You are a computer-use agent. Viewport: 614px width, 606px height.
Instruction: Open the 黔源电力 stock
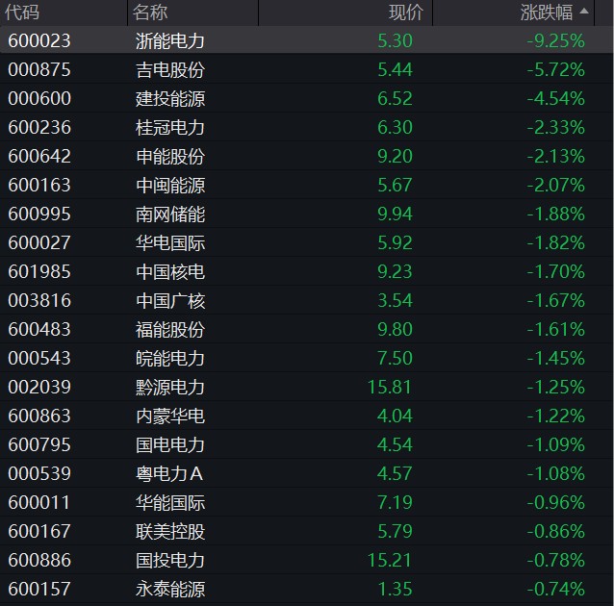[170, 387]
